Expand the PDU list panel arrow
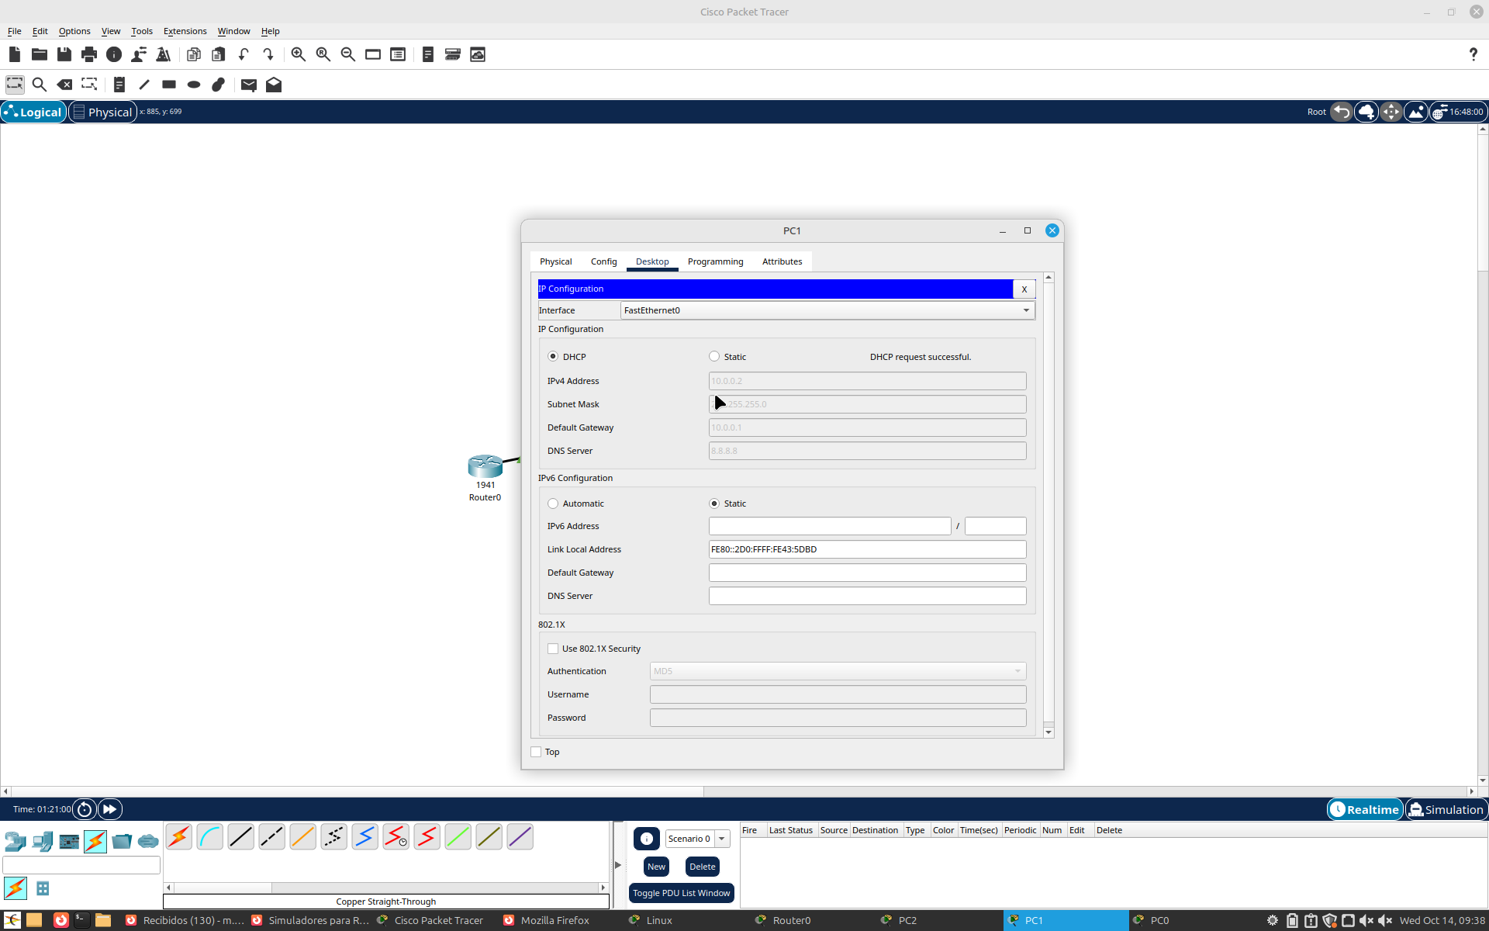Image resolution: width=1489 pixels, height=931 pixels. click(618, 864)
